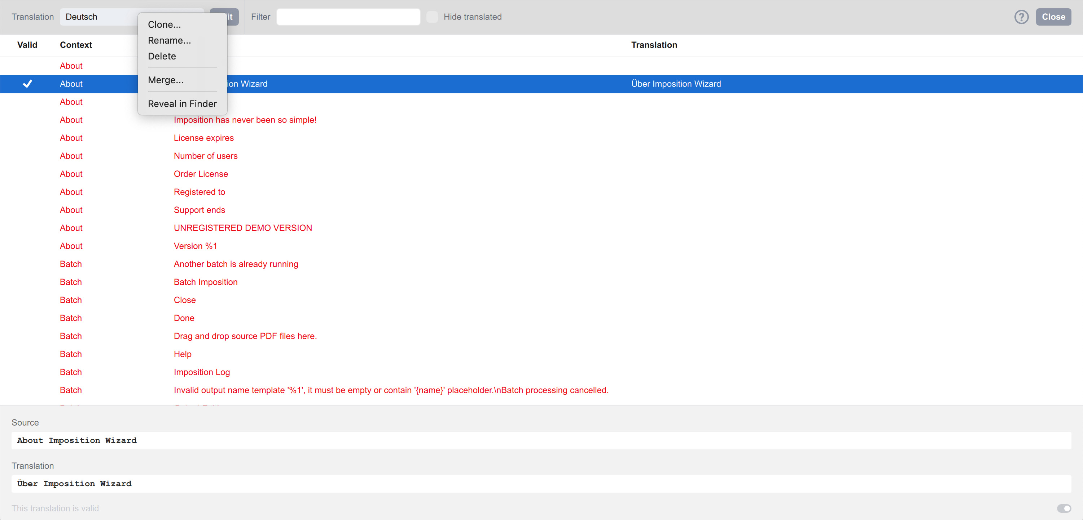The width and height of the screenshot is (1083, 520).
Task: Select the 'Batch Imposition' row
Action: pos(206,282)
